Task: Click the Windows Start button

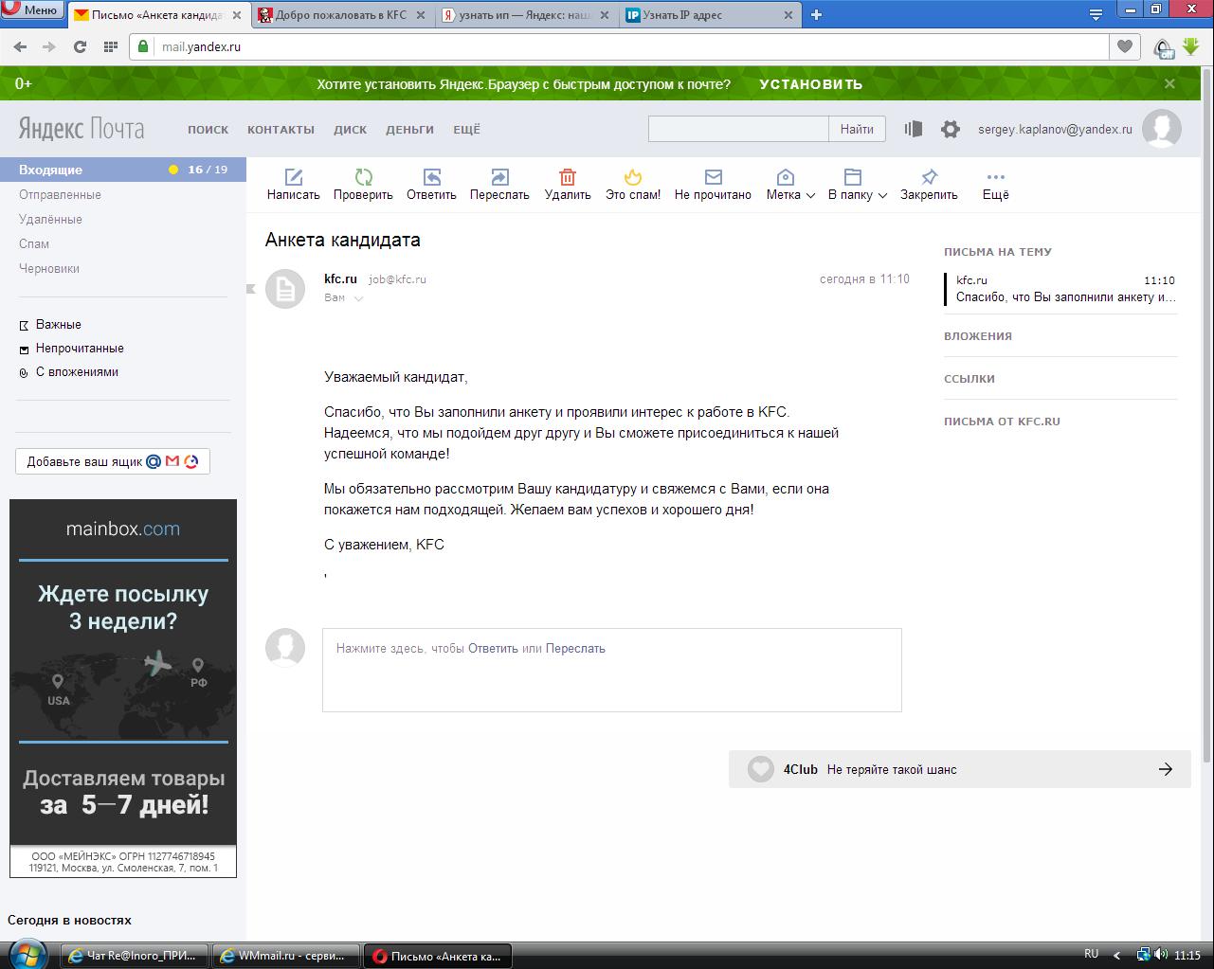Action: (x=27, y=953)
